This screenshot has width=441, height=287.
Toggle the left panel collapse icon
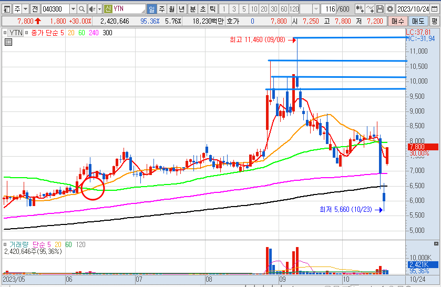(7, 9)
